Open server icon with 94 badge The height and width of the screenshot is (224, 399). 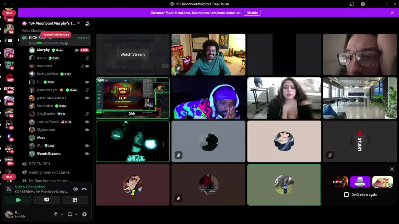9,29
